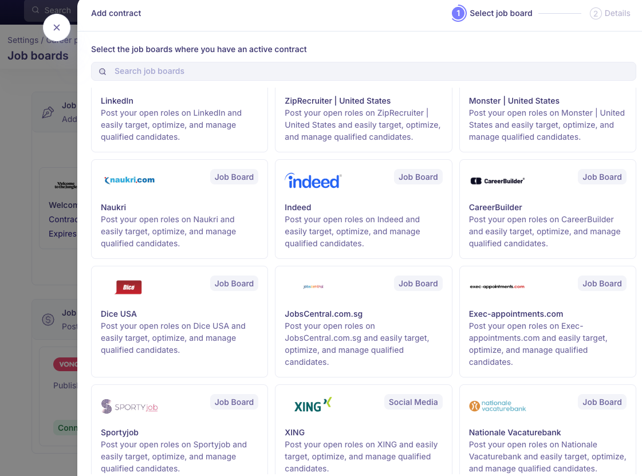Focus the Search job boards field
Viewport: 642px width, 476px height.
click(x=367, y=72)
